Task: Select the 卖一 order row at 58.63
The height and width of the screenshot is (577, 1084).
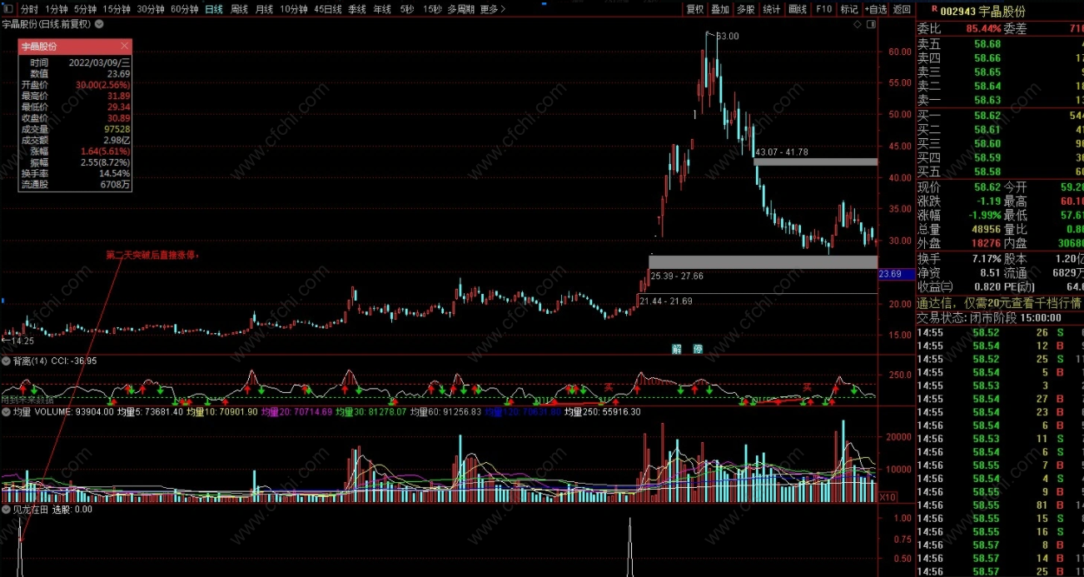Action: click(1000, 100)
